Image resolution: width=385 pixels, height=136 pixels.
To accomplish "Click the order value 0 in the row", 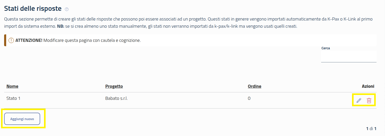I will click(x=249, y=98).
